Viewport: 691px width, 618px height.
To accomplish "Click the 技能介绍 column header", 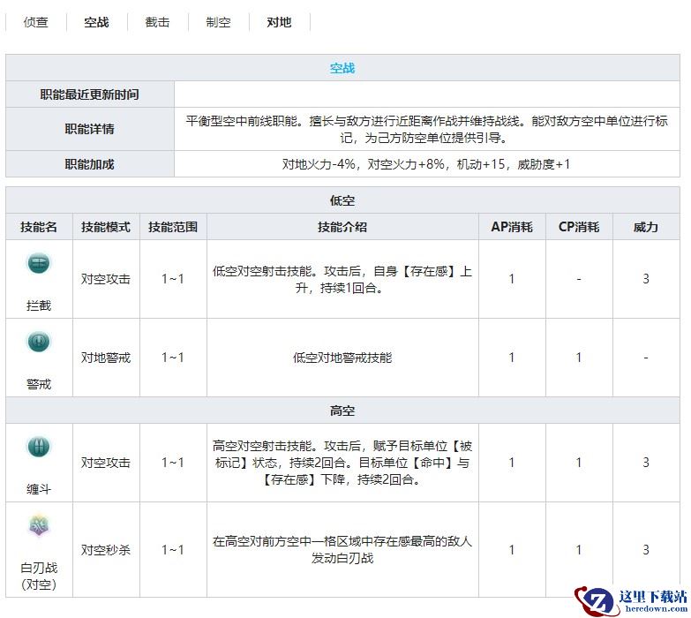I will [342, 227].
